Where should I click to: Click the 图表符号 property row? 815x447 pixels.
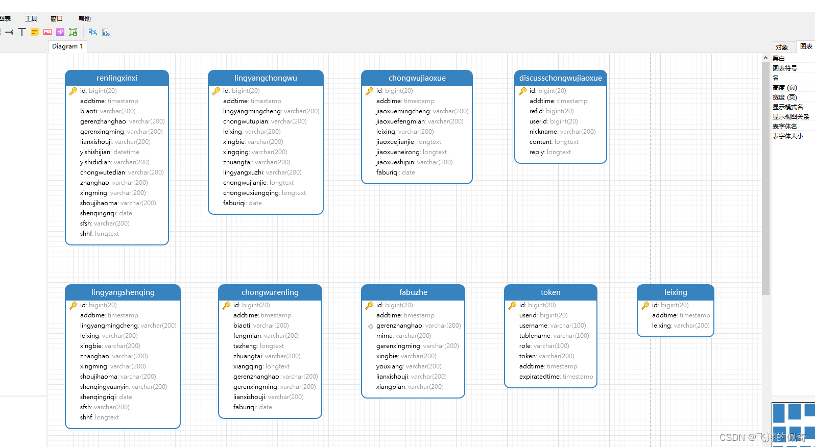(793, 68)
